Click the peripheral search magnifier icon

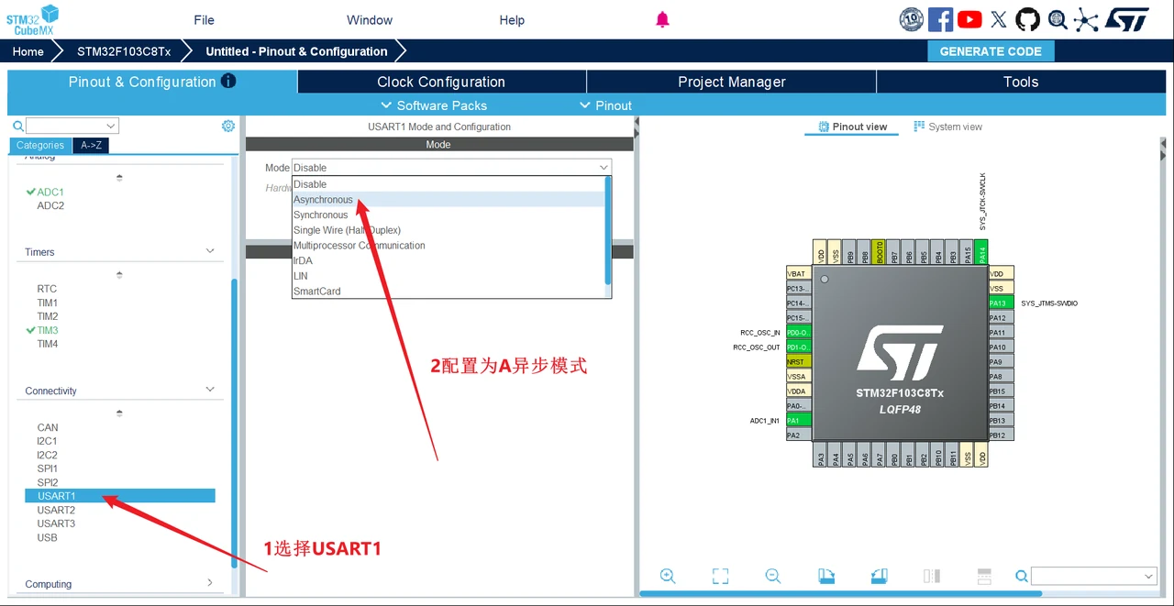click(x=17, y=127)
